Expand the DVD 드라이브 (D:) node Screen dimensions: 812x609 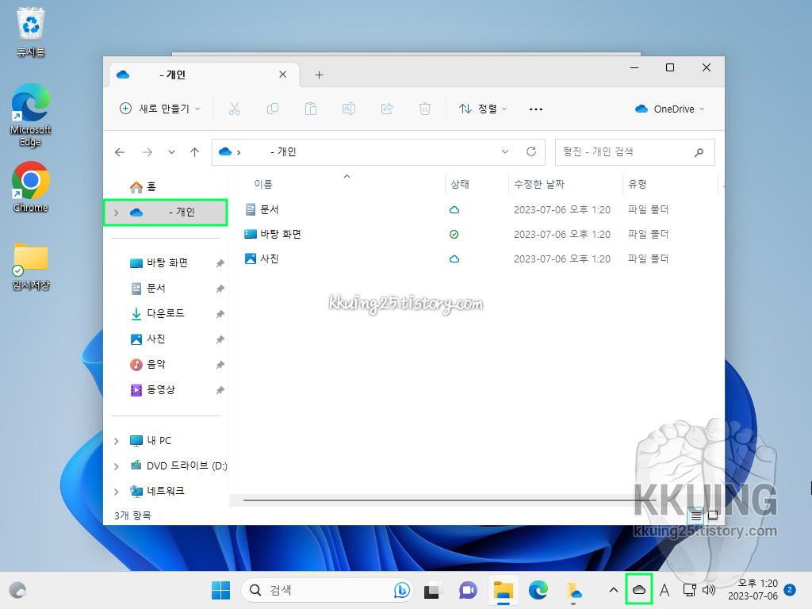(x=117, y=466)
